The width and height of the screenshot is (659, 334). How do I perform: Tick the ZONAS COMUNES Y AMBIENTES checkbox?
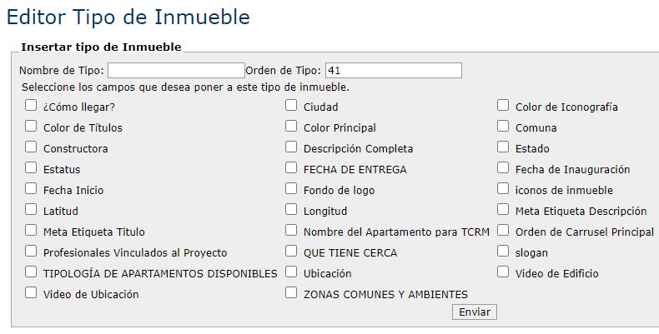[291, 293]
